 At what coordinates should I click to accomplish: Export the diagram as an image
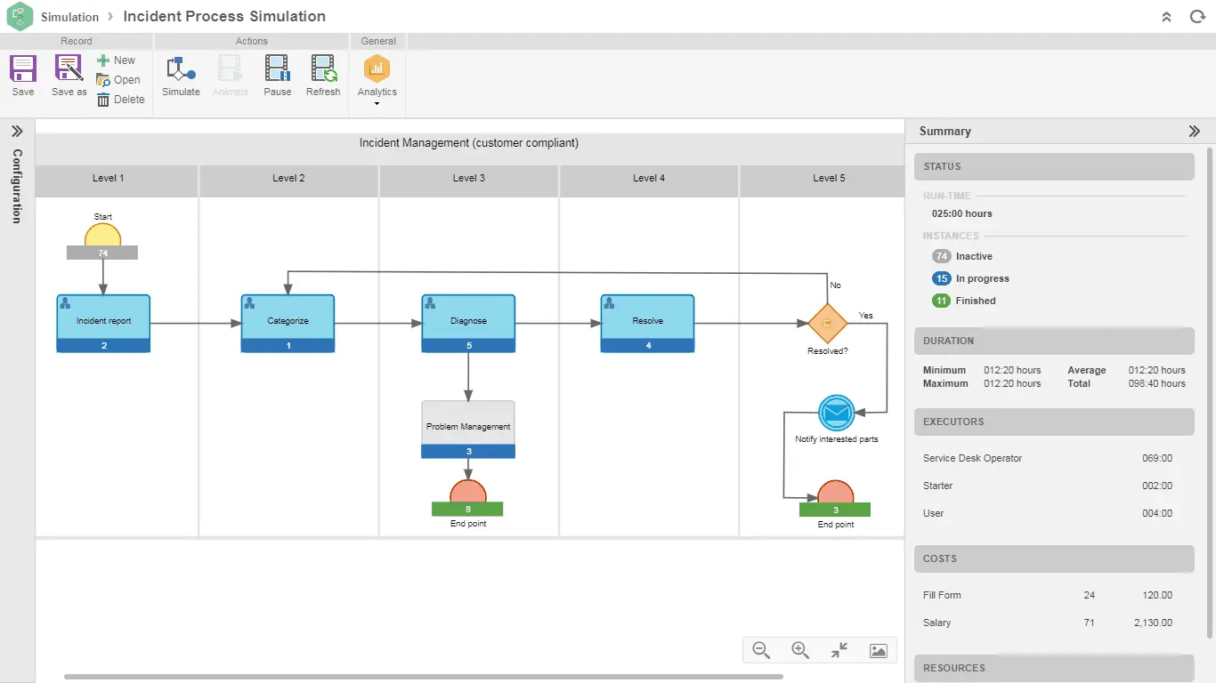[878, 650]
